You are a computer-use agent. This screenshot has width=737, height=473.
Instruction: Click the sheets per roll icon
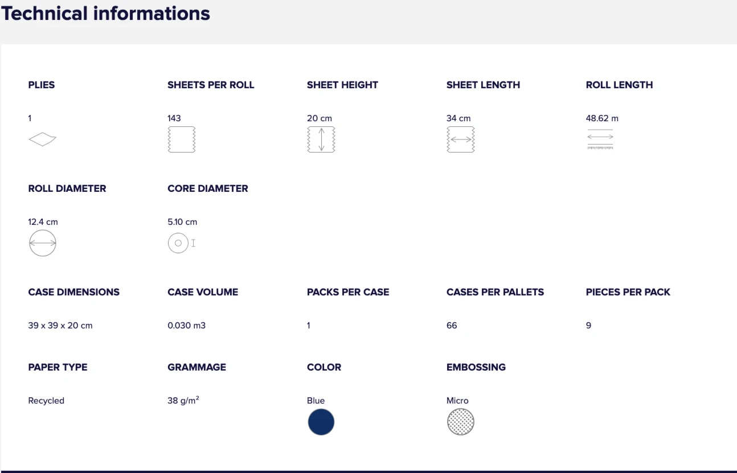pyautogui.click(x=182, y=139)
